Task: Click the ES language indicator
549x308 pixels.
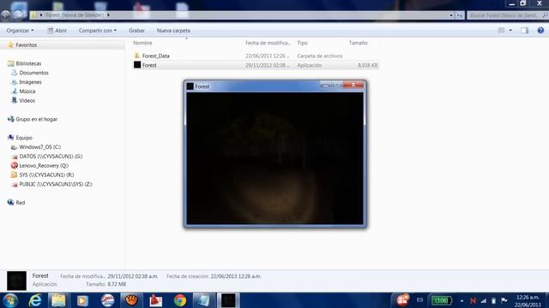Action: pos(419,300)
